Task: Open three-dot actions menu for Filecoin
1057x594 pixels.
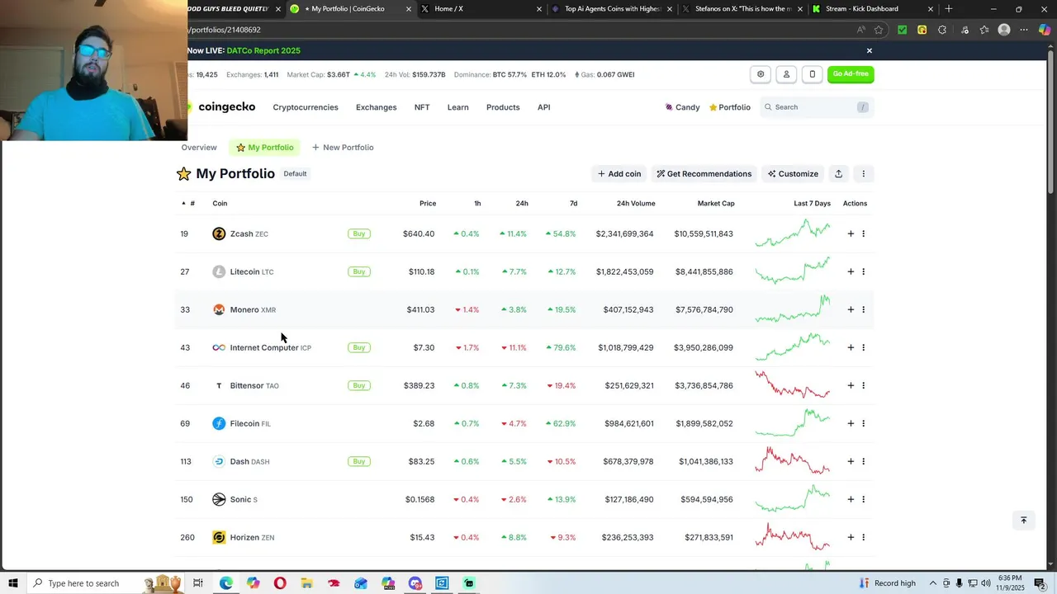Action: (x=863, y=423)
